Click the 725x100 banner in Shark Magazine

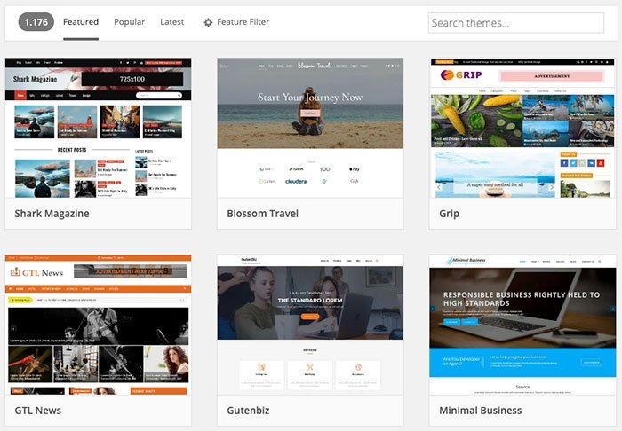pos(132,79)
